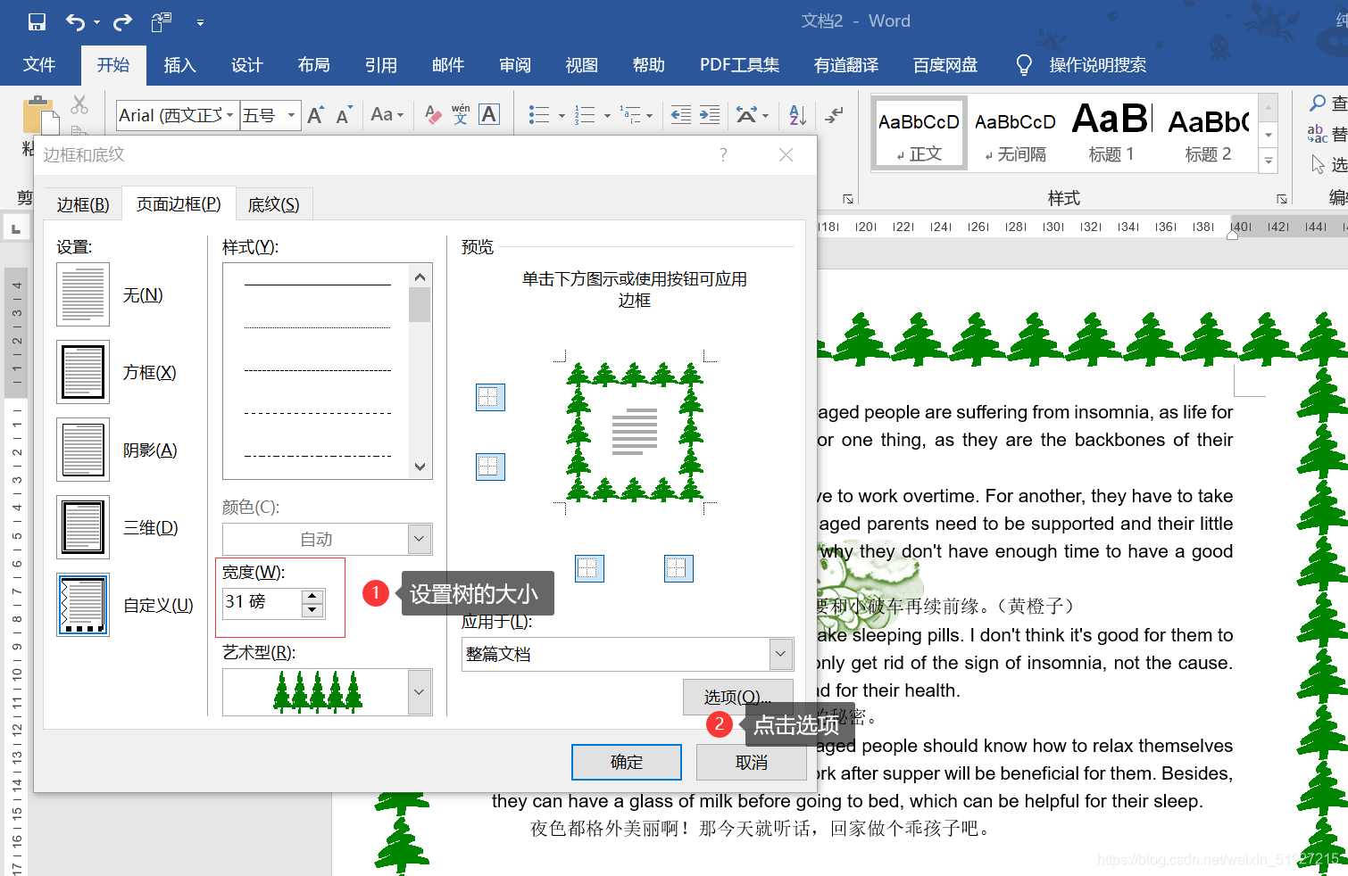
Task: Open the font name dropdown
Action: tap(229, 115)
